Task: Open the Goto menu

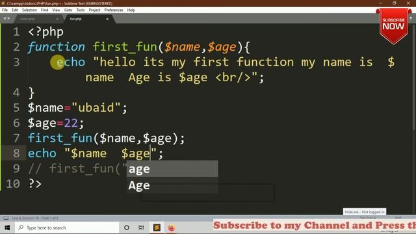Action: 68,10
